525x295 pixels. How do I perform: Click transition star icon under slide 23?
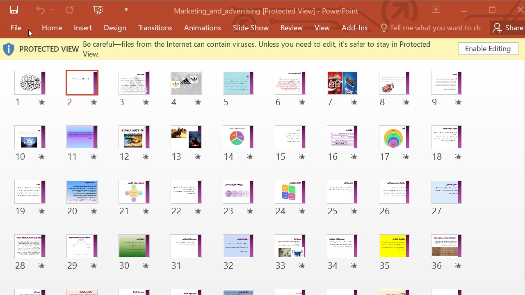tap(250, 211)
